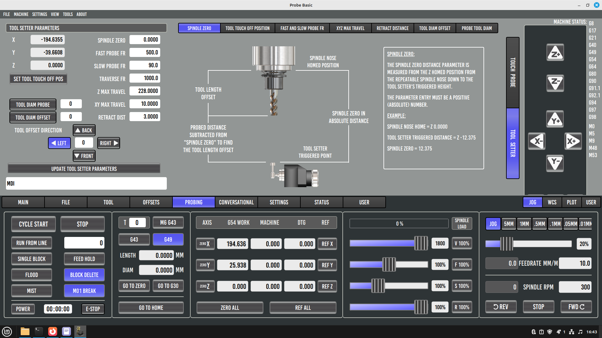Jog Z axis down with Z- arrow
The height and width of the screenshot is (338, 602).
555,83
